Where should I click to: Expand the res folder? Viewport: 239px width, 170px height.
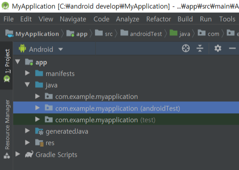point(27,143)
